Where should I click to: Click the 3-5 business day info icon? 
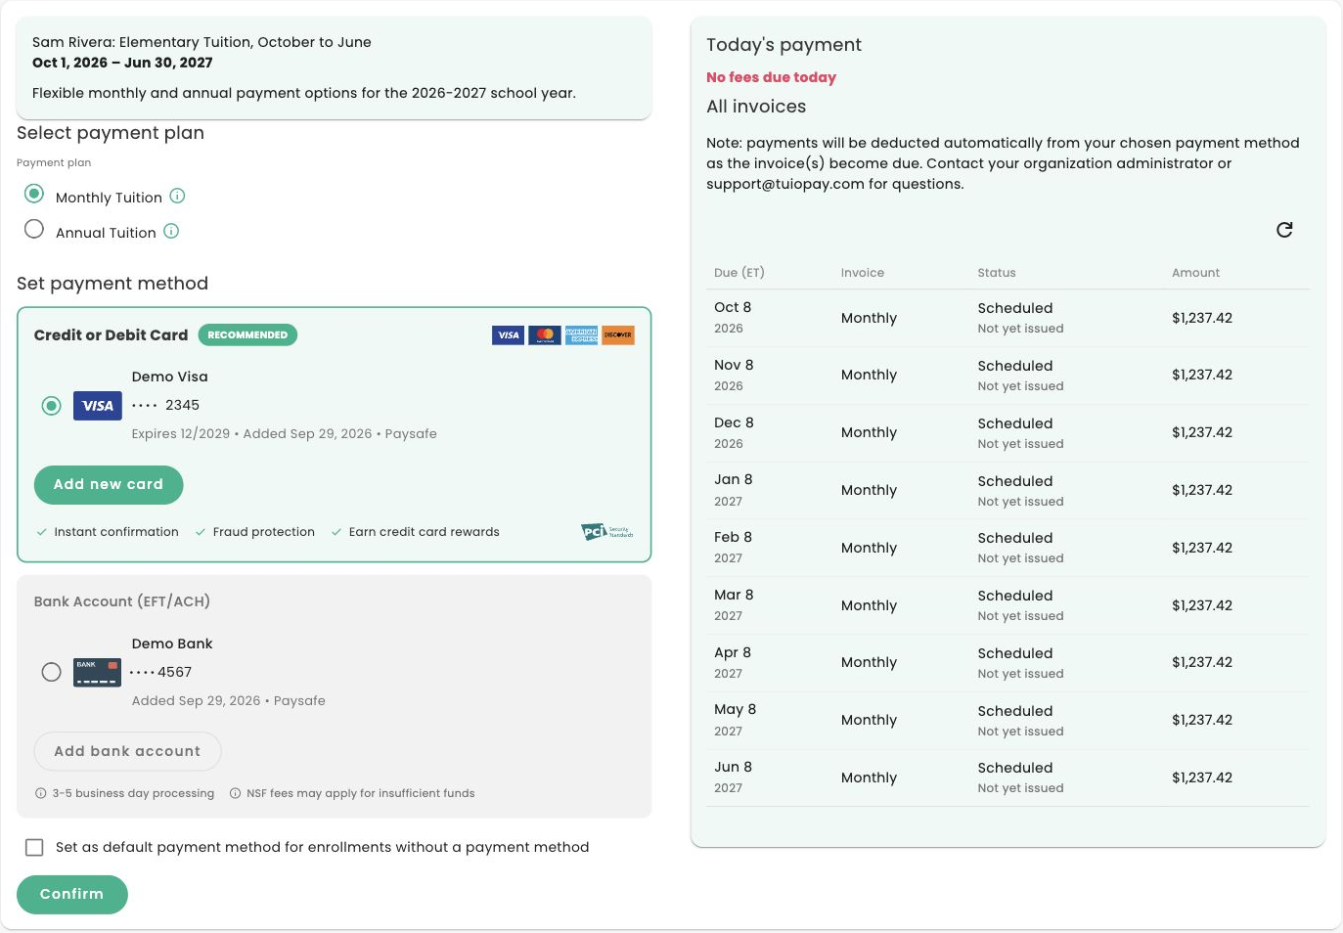coord(41,793)
